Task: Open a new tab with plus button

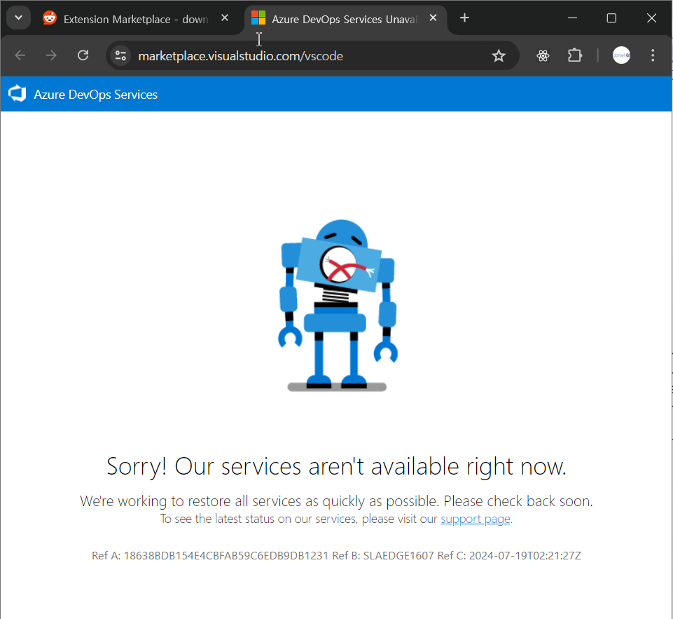Action: [464, 18]
